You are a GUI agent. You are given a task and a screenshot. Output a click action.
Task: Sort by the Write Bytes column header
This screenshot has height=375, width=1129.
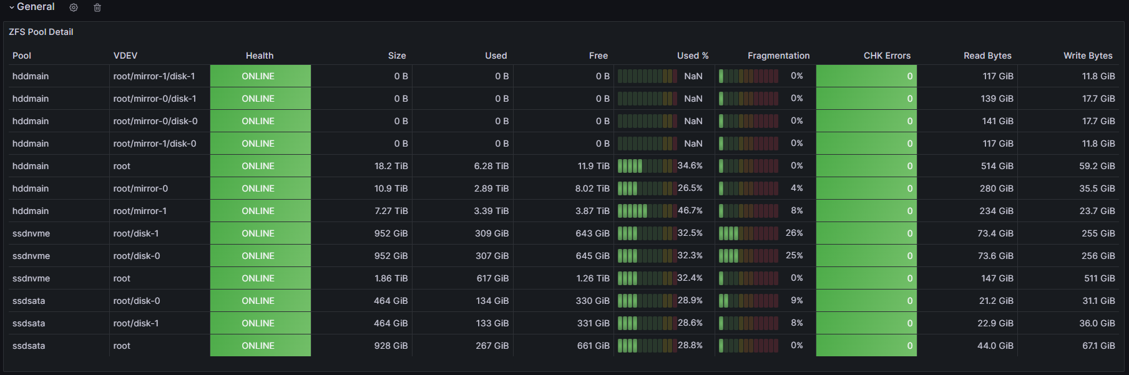click(1088, 56)
